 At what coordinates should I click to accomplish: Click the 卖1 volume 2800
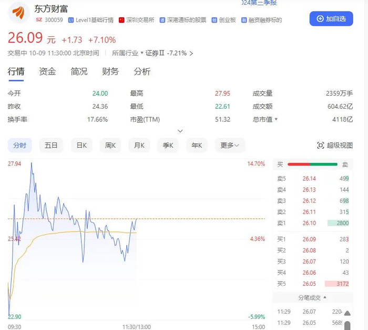click(x=343, y=223)
